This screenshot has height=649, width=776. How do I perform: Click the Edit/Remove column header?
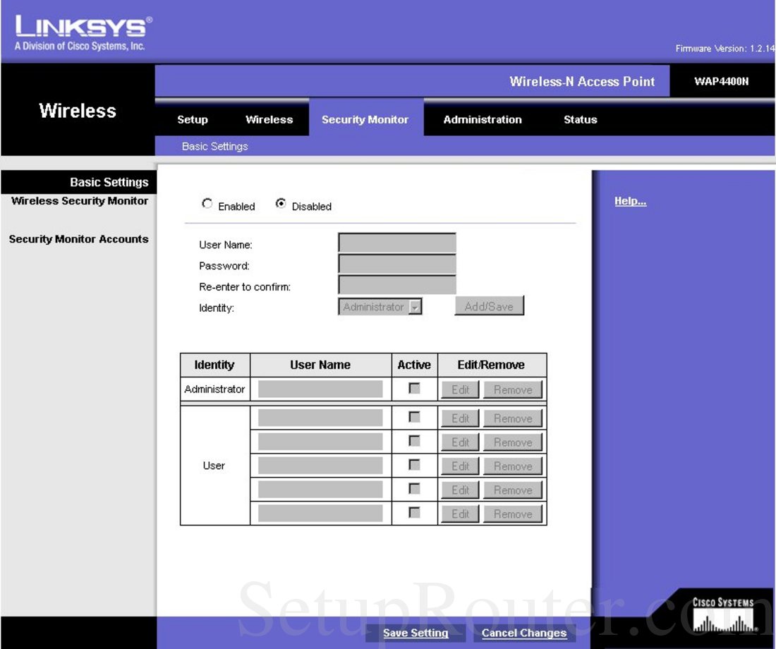[x=491, y=365]
